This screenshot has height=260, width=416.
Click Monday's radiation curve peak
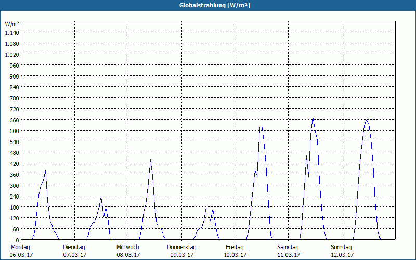point(45,170)
